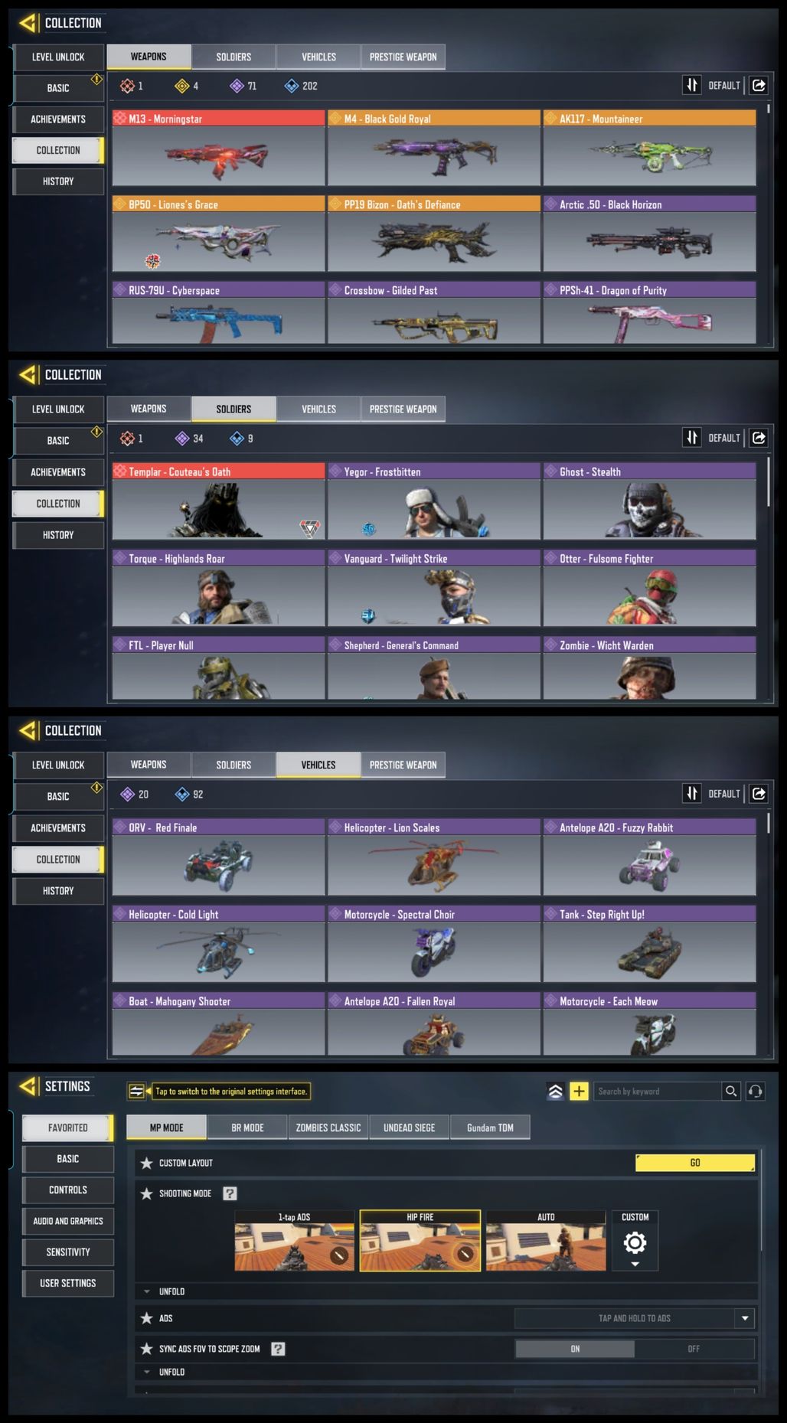Click the yellow plus add-favorite icon
The height and width of the screenshot is (1423, 787).
[580, 1092]
